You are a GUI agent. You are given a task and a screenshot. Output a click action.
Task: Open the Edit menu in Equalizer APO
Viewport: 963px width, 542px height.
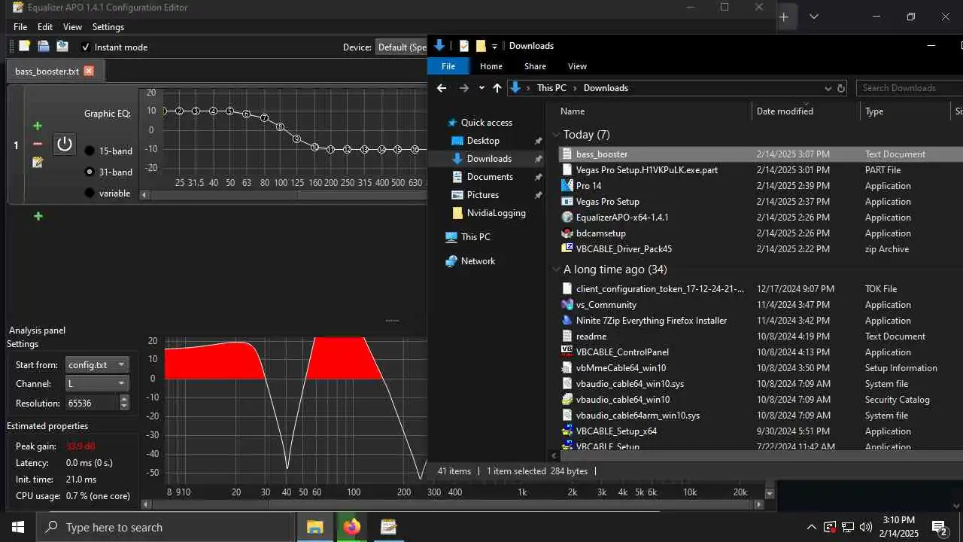point(45,27)
